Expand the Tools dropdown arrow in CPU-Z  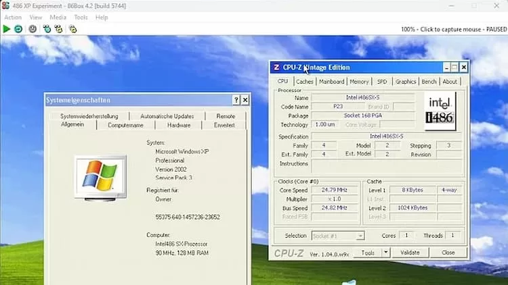click(x=385, y=253)
